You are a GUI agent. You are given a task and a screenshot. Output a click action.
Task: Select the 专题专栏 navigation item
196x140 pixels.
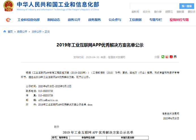[x=155, y=20]
